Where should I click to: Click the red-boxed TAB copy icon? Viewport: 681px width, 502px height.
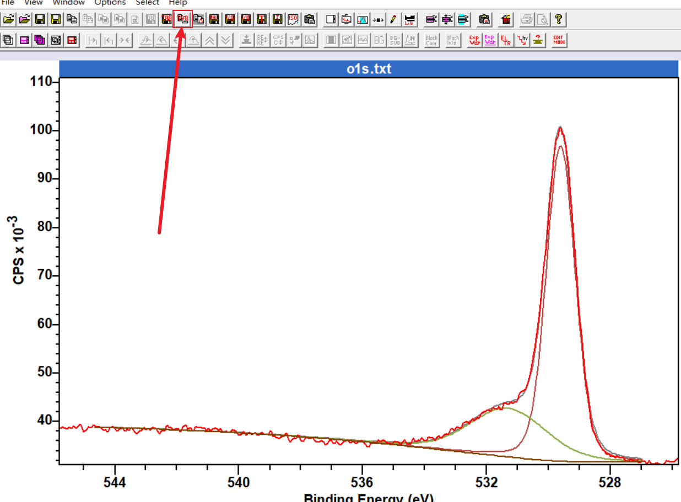click(182, 19)
